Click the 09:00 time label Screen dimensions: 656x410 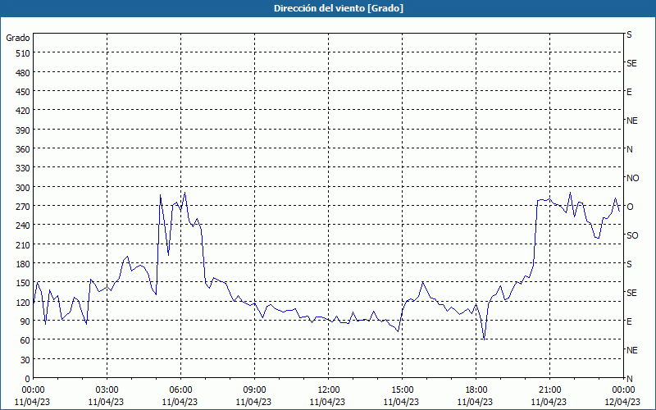[x=254, y=390]
